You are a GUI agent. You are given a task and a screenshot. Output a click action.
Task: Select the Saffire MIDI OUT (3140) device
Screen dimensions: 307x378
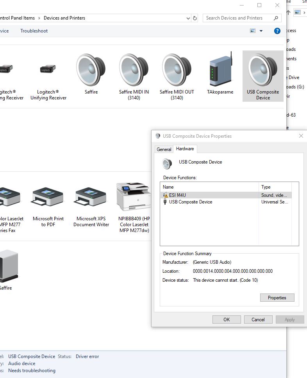[177, 70]
